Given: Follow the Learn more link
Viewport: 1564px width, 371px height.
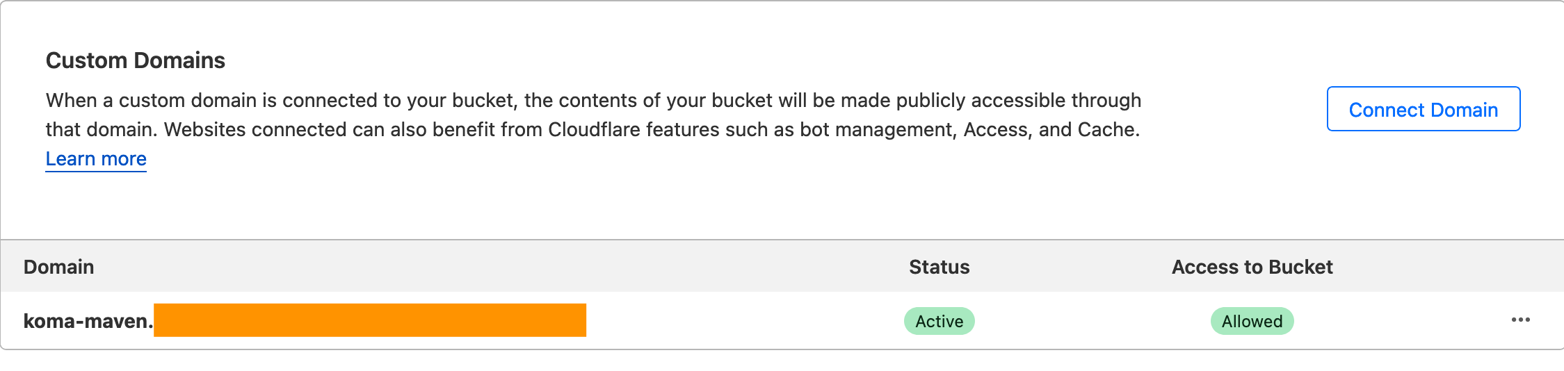Looking at the screenshot, I should click(96, 159).
